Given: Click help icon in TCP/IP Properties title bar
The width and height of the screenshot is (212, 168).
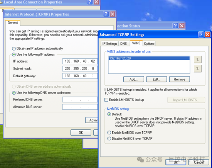Looking at the screenshot, I should coord(106,14).
